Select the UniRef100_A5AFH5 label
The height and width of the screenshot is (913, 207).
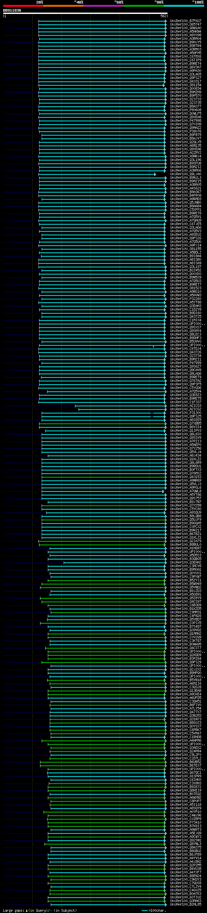tap(185, 53)
